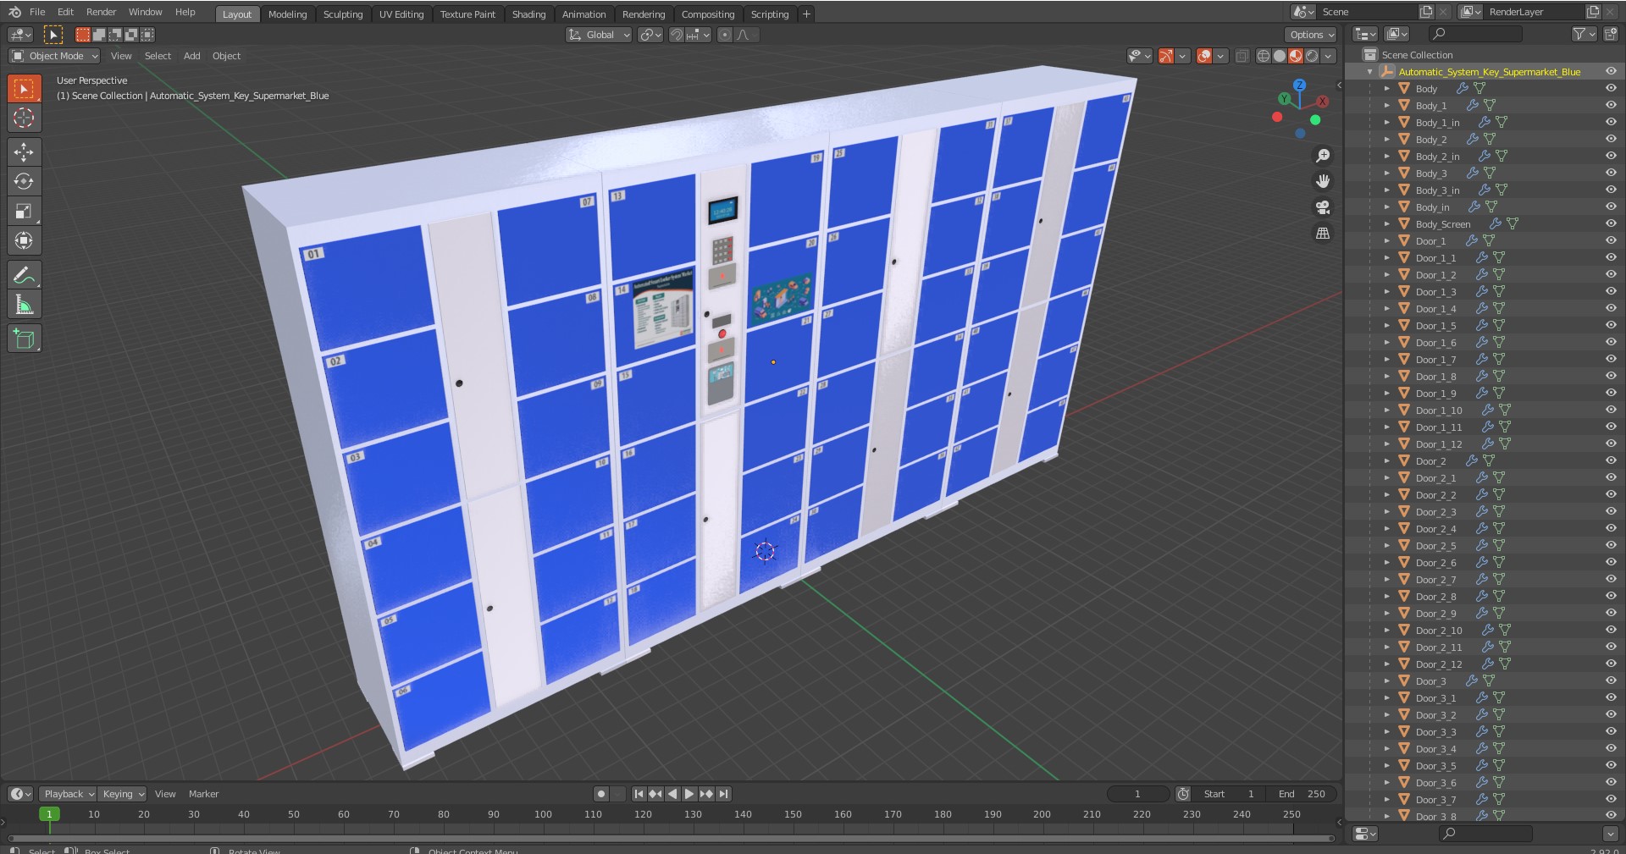The width and height of the screenshot is (1626, 854).
Task: Toggle snapping magnet
Action: pos(676,35)
